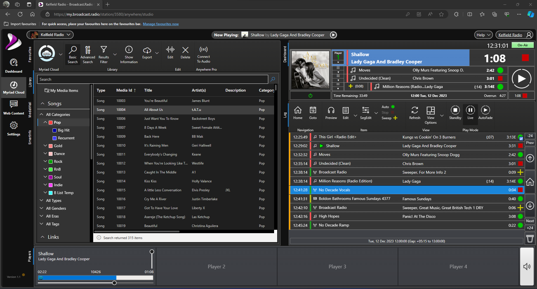Open the Log panel tab

click(x=285, y=114)
